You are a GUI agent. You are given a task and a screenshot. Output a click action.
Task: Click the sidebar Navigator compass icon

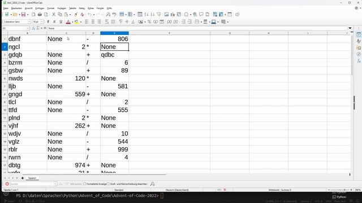(x=359, y=54)
